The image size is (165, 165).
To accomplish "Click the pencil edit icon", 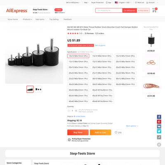I will (159, 137).
